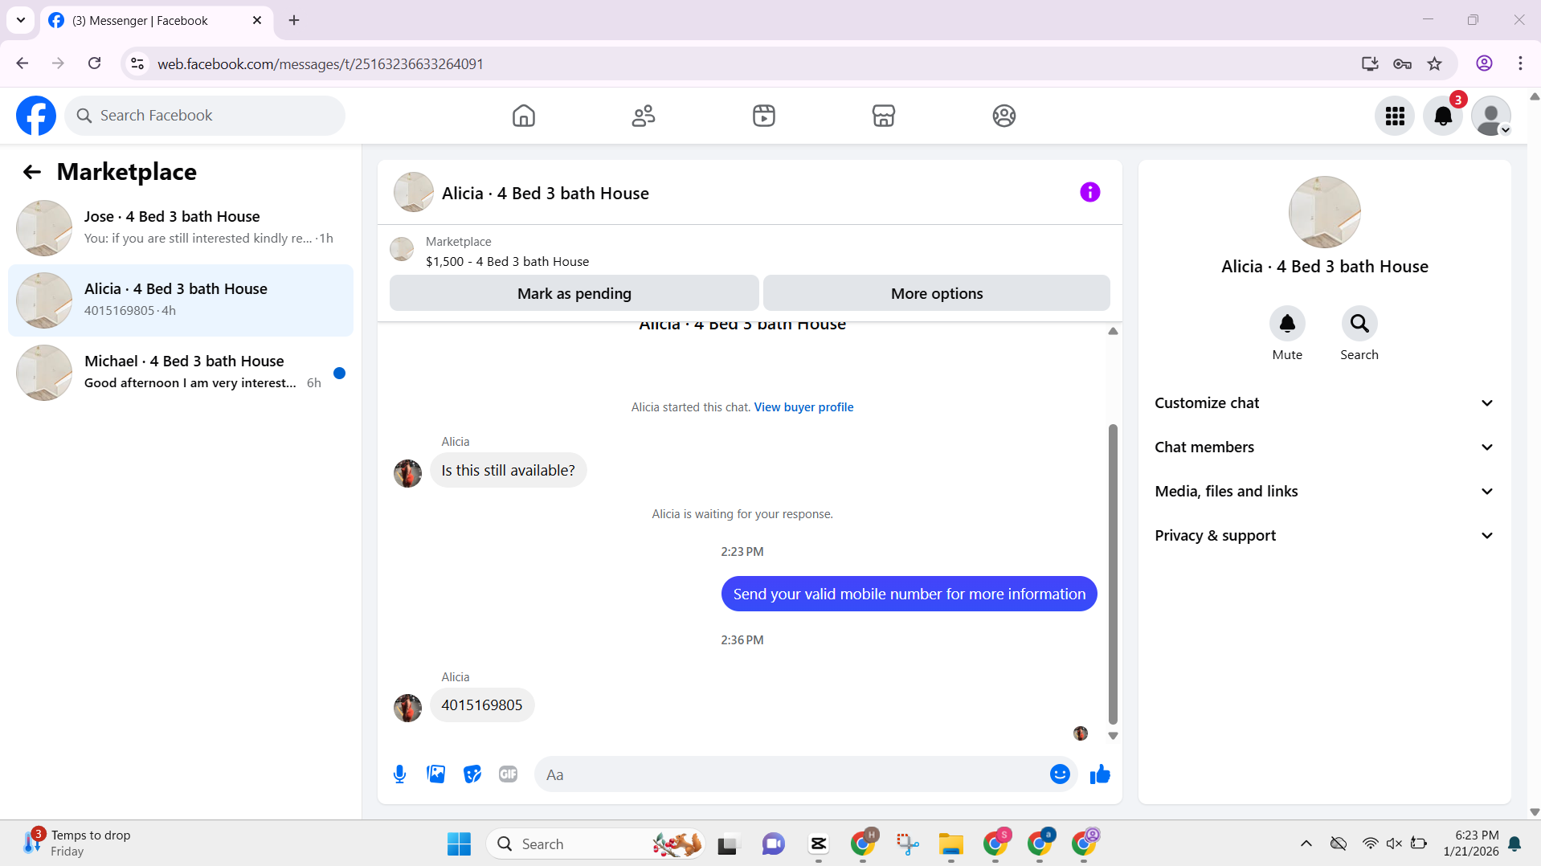
Task: Open the Chrome profile icon
Action: [x=1484, y=63]
